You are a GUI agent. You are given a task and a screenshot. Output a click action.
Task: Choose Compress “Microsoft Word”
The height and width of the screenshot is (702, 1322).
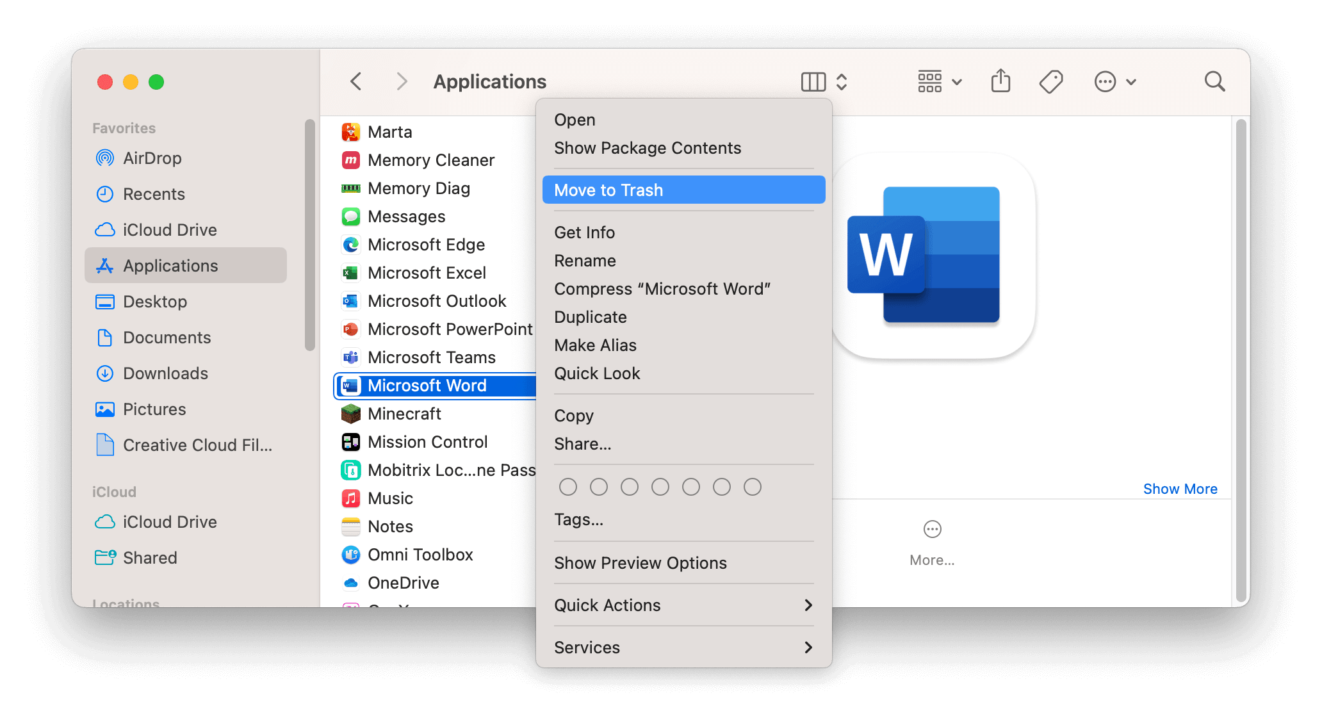pos(683,289)
